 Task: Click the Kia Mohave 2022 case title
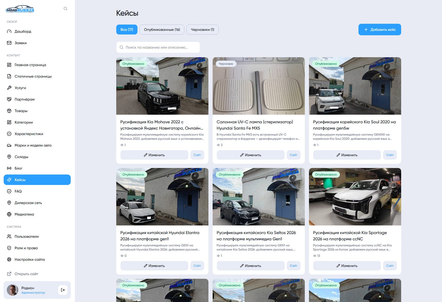click(162, 125)
